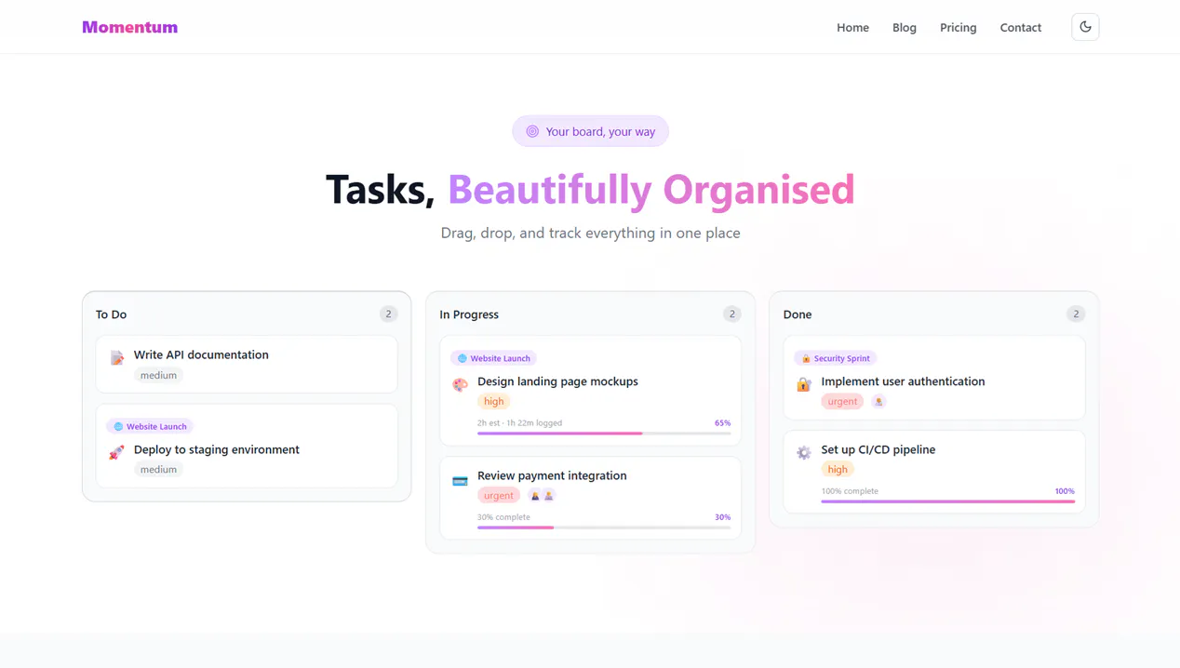This screenshot has width=1180, height=668.
Task: Click the second assignee avatar on Review payment integration
Action: pos(548,495)
